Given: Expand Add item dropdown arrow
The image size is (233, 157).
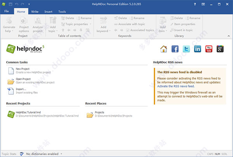Looking at the screenshot, I should (x=167, y=31).
